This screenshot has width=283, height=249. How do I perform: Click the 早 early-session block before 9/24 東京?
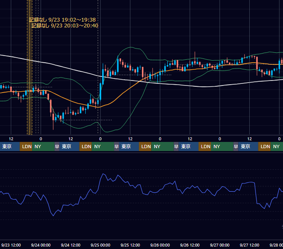pyautogui.click(x=57, y=146)
